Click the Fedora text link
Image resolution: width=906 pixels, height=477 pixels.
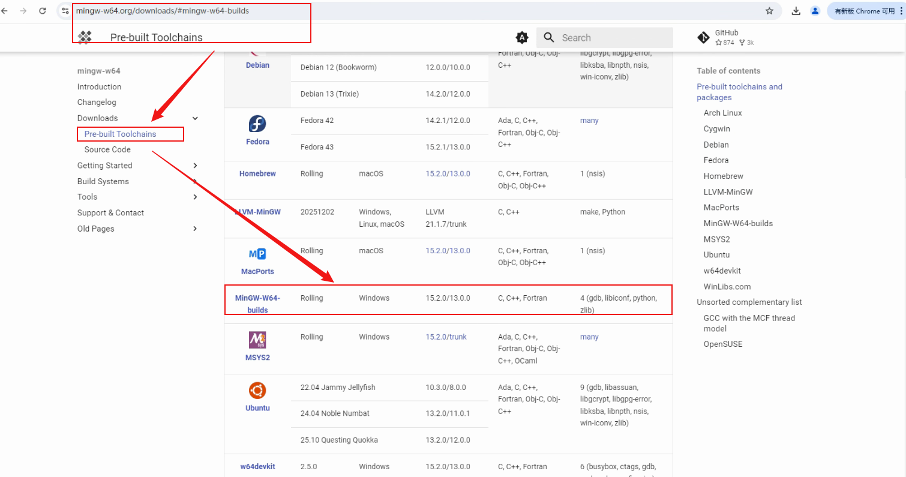pyautogui.click(x=257, y=142)
